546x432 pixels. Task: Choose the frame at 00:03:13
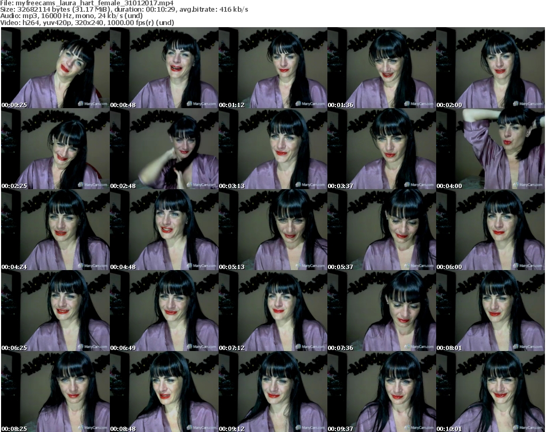coord(273,149)
